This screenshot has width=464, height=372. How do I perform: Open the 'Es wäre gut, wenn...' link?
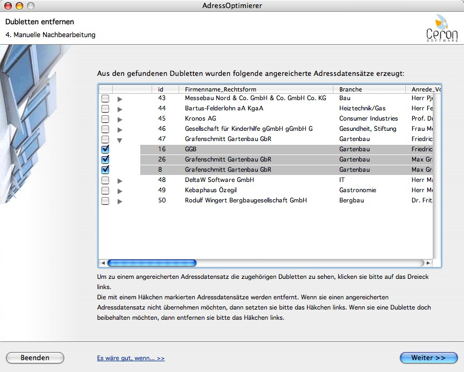(x=131, y=357)
